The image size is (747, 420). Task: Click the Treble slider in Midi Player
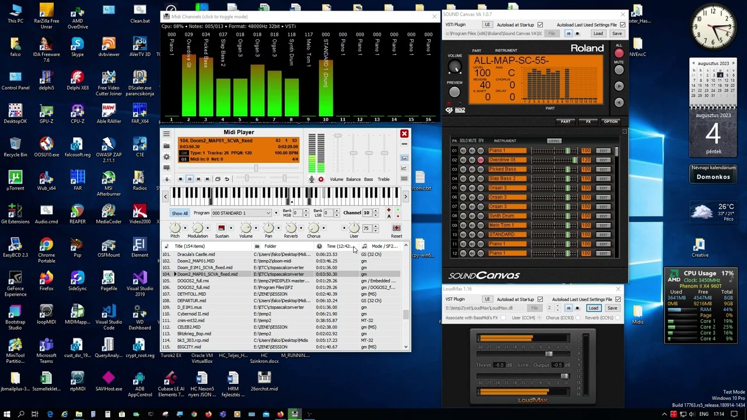(384, 153)
